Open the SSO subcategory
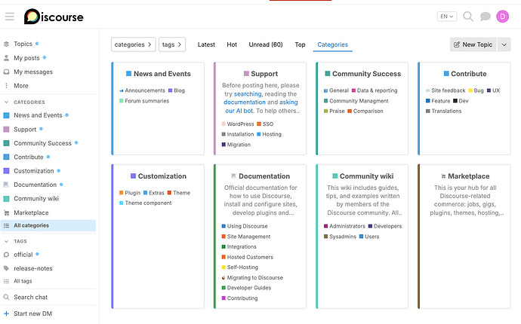Screen dimensions: 521x324 268,124
